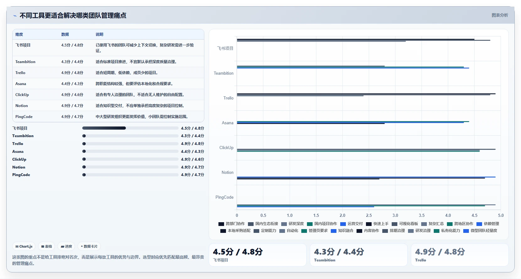Toggle the 运营交付 legend entry
Image resolution: width=521 pixels, height=279 pixels.
tap(352, 224)
